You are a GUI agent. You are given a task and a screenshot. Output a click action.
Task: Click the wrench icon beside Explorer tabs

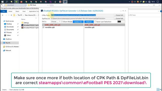pos(2,5)
